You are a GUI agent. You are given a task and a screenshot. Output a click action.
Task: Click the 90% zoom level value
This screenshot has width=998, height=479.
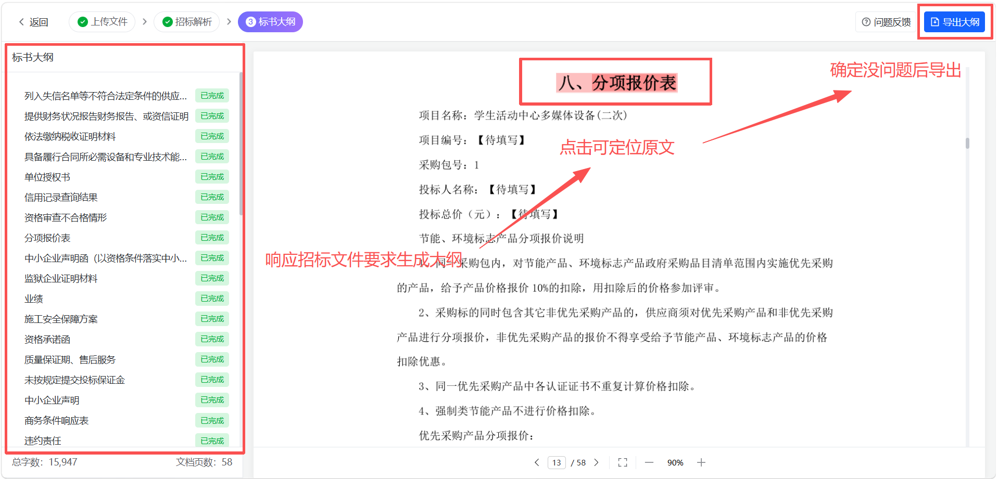pyautogui.click(x=675, y=462)
